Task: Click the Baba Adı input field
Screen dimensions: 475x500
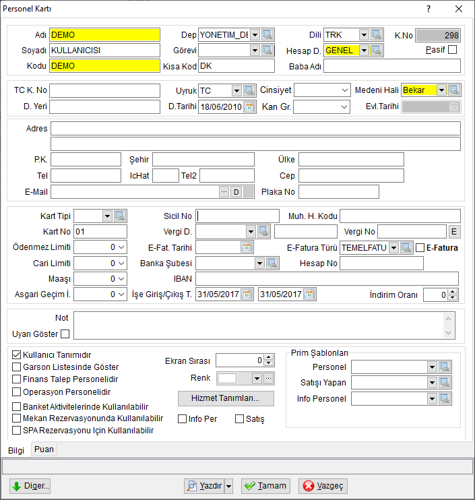Action: (392, 66)
